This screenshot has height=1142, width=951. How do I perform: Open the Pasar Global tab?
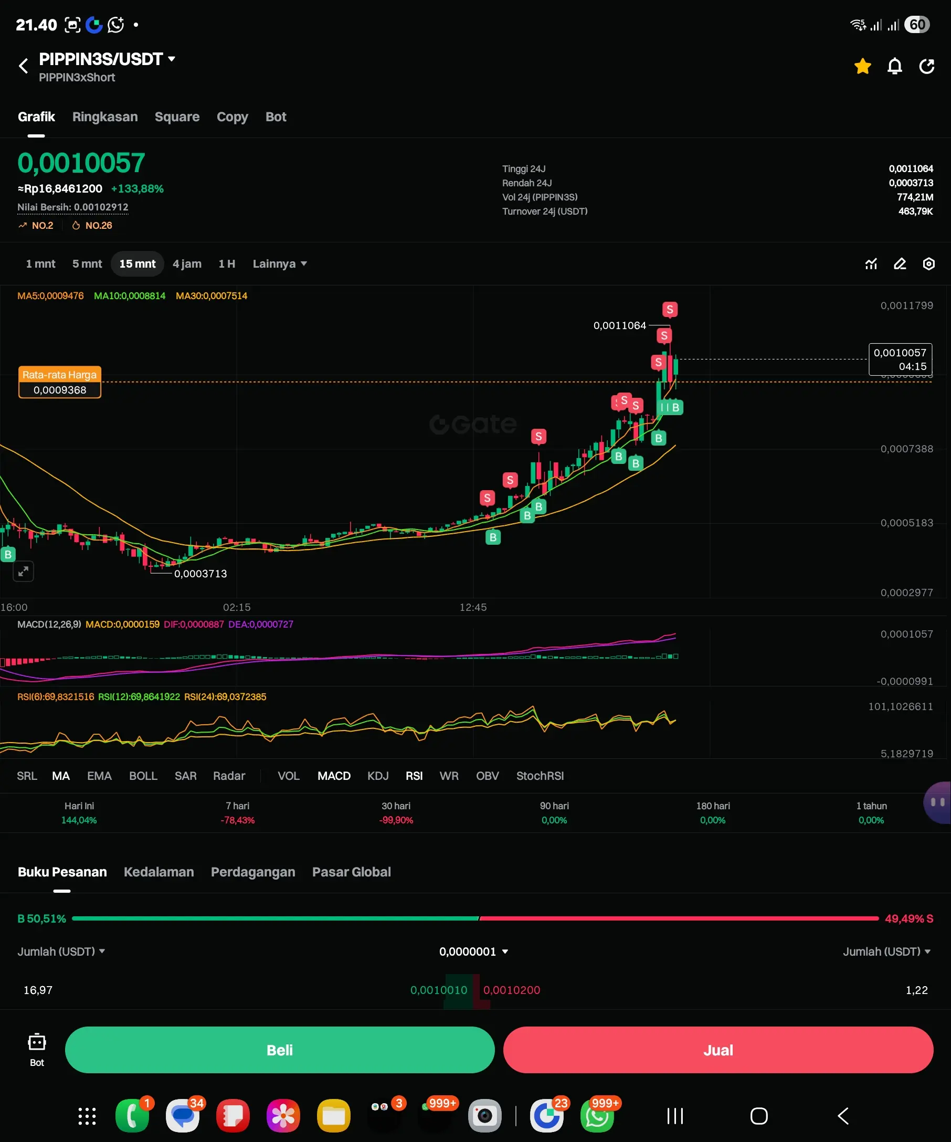351,872
